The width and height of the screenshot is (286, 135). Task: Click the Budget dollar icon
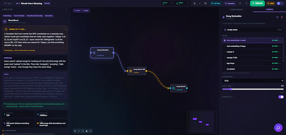pos(5,114)
